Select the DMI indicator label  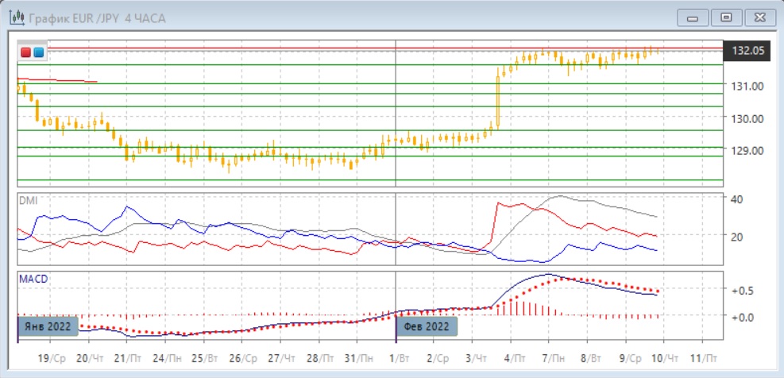coord(28,200)
